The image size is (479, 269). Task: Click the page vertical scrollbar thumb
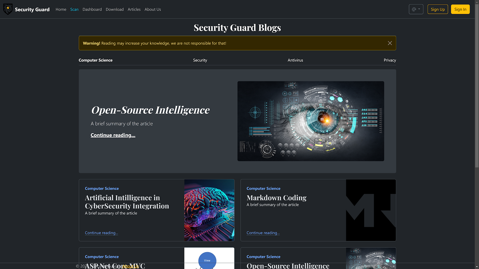point(477,85)
